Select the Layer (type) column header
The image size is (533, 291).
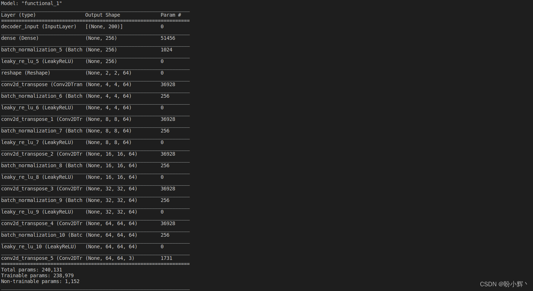coord(18,15)
